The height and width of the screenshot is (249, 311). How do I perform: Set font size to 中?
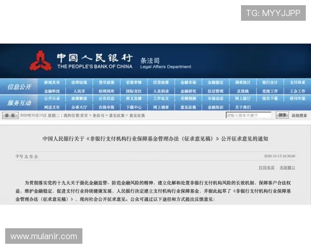[x=31, y=157]
